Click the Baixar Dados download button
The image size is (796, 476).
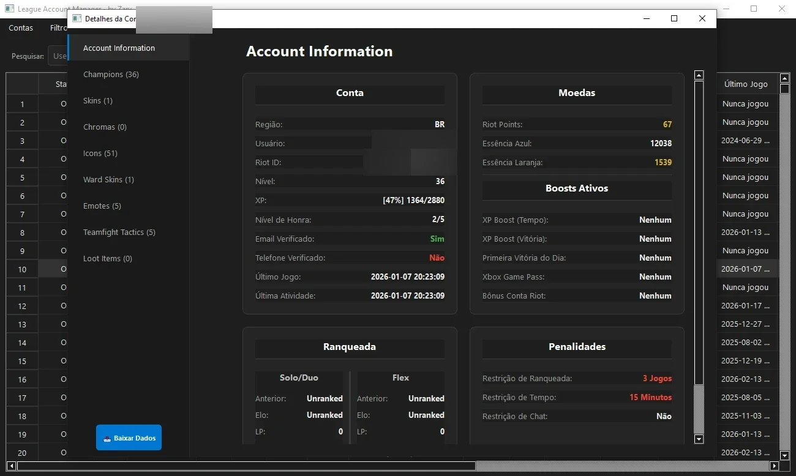pyautogui.click(x=129, y=437)
